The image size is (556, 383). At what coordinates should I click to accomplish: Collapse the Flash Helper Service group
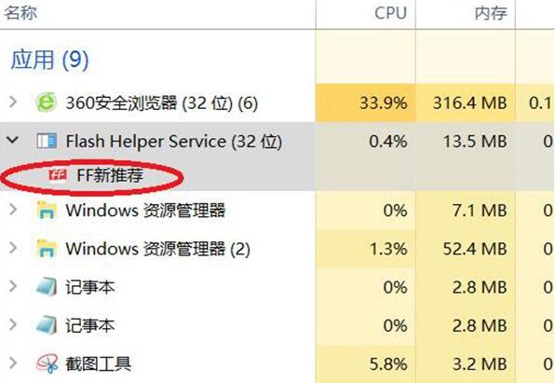[x=13, y=140]
